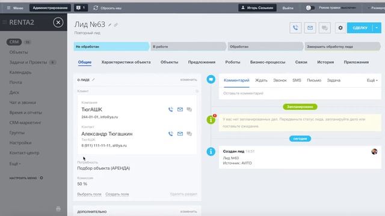Open the Роботы tab
The height and width of the screenshot is (216, 385).
[x=233, y=62]
